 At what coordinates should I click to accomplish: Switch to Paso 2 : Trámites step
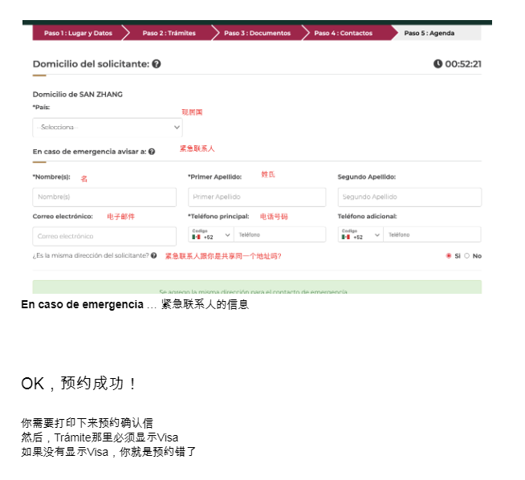coord(169,33)
